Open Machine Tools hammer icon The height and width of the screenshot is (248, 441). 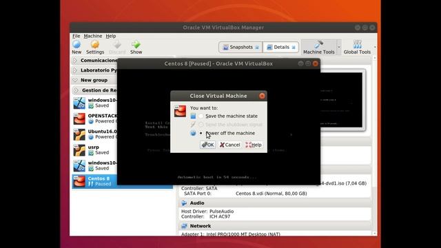[x=318, y=44]
